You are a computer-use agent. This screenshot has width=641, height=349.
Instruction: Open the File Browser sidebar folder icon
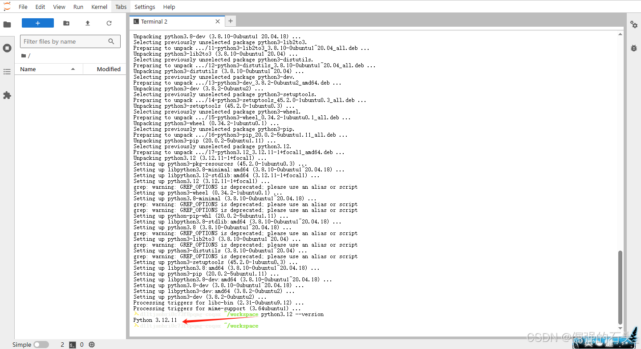coord(7,24)
